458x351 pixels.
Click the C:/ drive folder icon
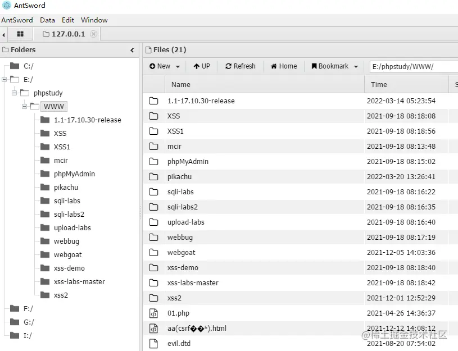[15, 66]
